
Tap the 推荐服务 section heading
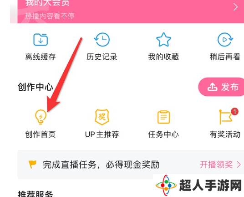point(36,194)
